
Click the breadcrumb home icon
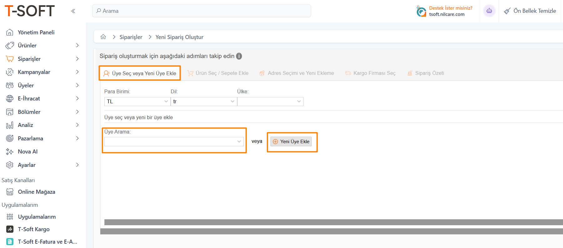pyautogui.click(x=103, y=37)
